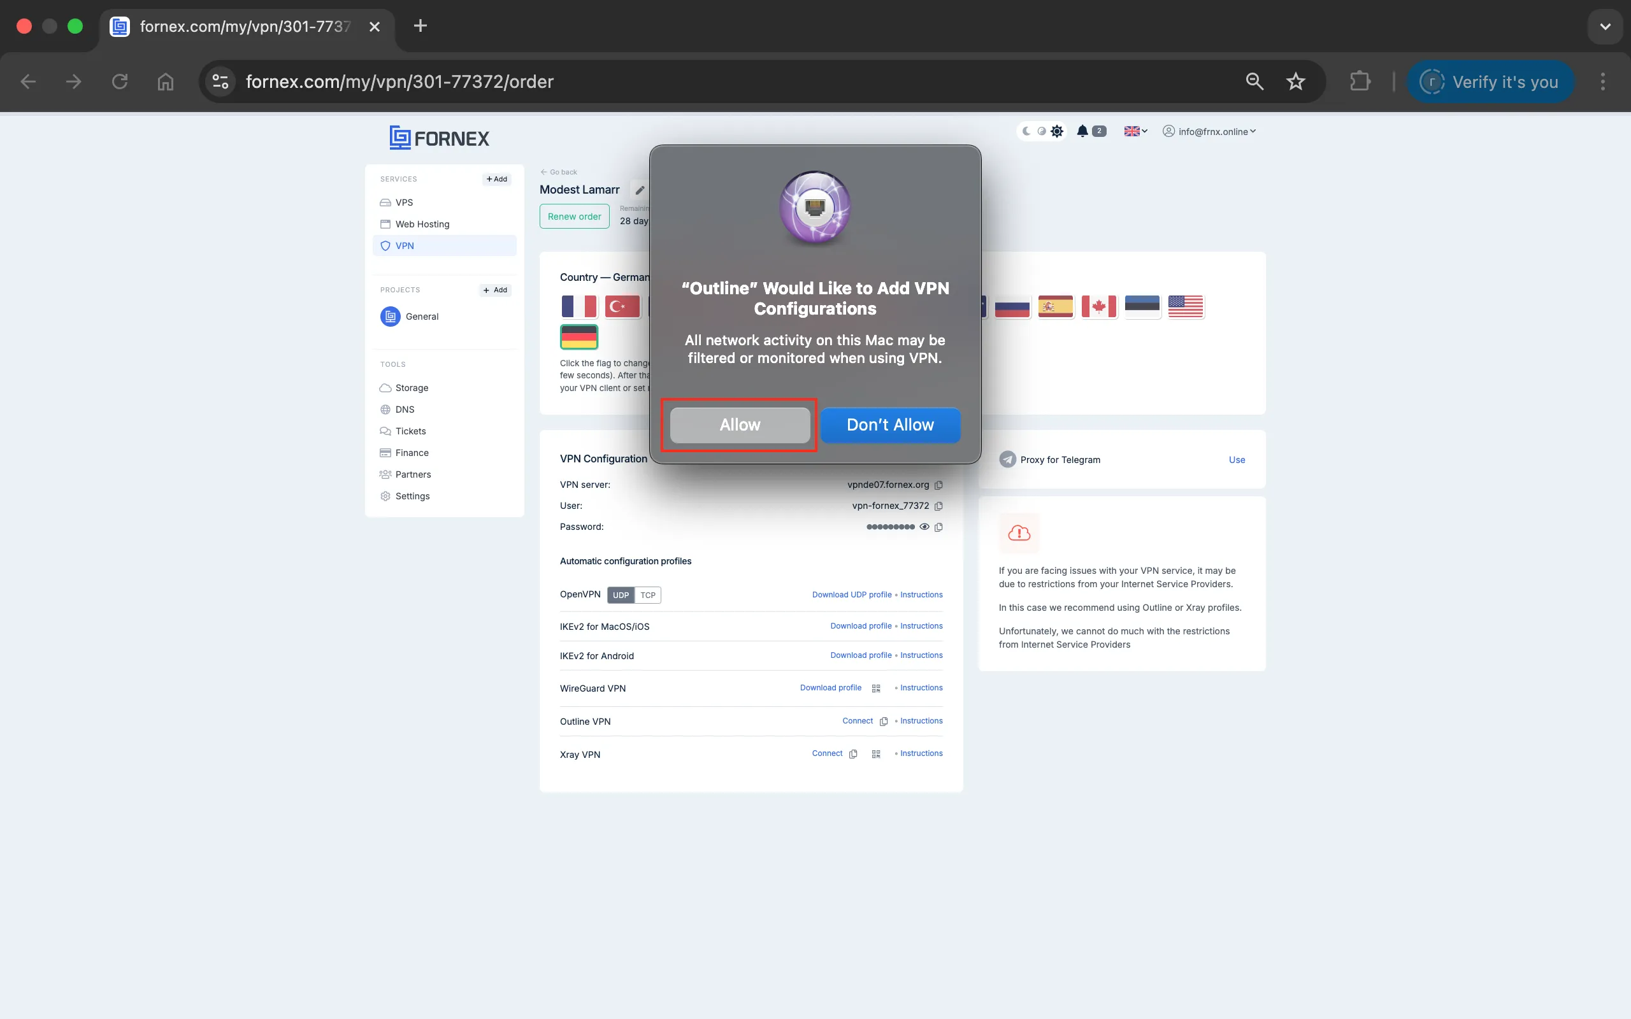This screenshot has height=1019, width=1631.
Task: Copy the VPN server address
Action: pyautogui.click(x=938, y=485)
